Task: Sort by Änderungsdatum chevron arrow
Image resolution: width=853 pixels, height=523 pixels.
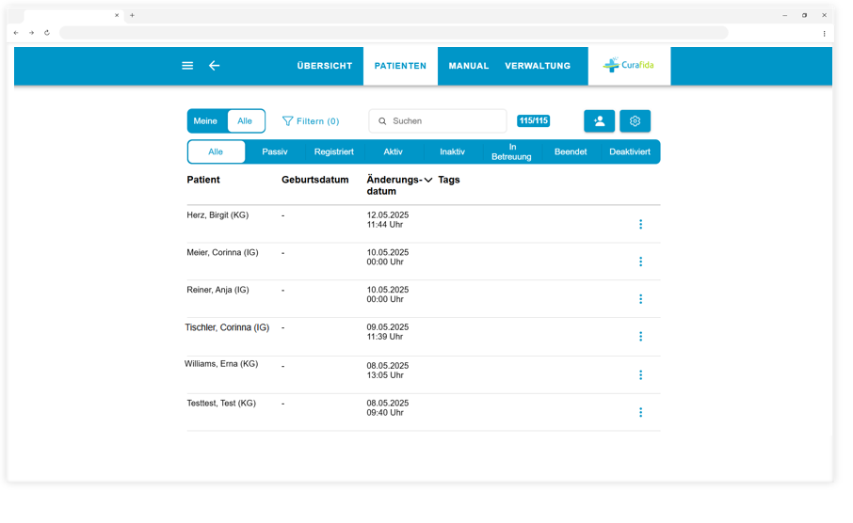Action: point(428,180)
